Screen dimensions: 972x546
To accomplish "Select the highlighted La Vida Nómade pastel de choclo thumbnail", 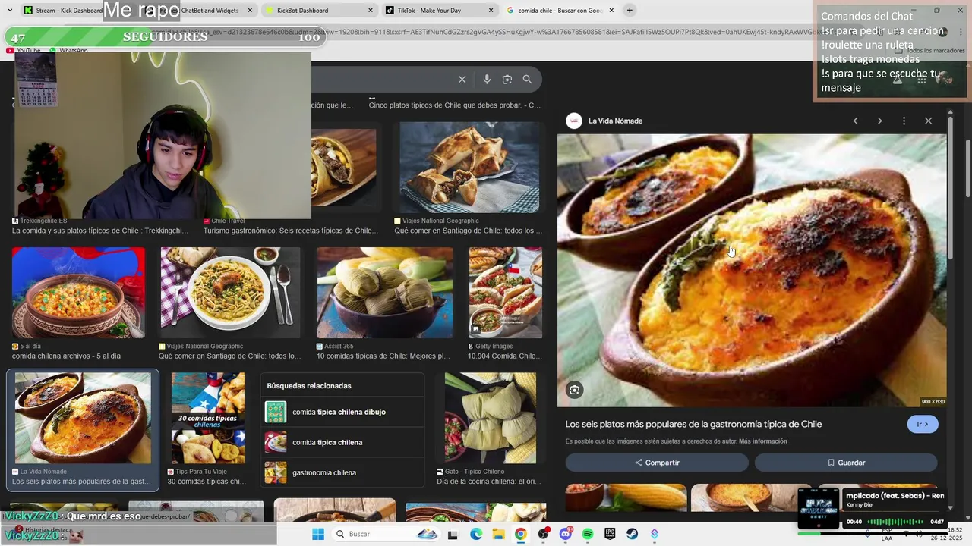I will [x=83, y=418].
